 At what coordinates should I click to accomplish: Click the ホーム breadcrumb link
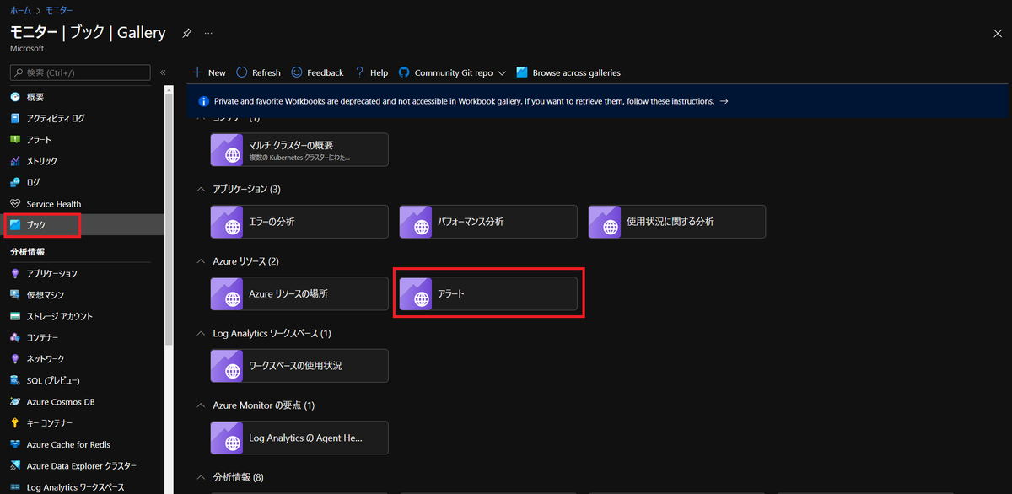point(19,9)
